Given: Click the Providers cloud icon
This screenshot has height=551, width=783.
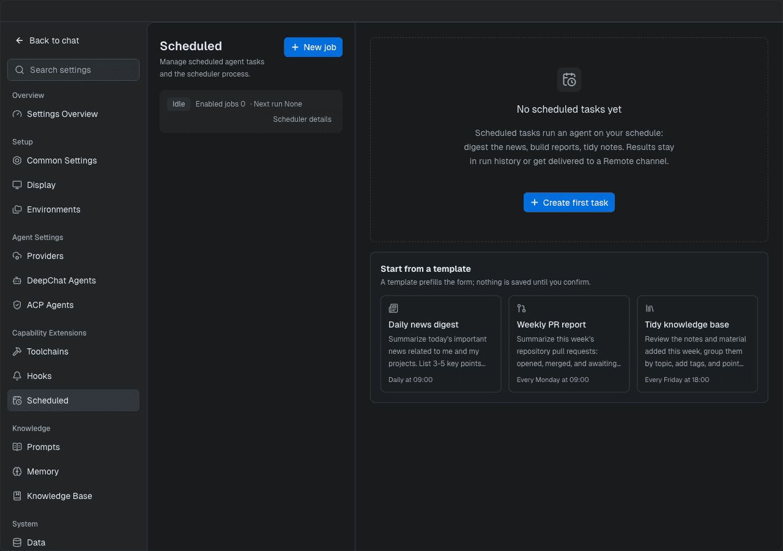Looking at the screenshot, I should coord(17,256).
